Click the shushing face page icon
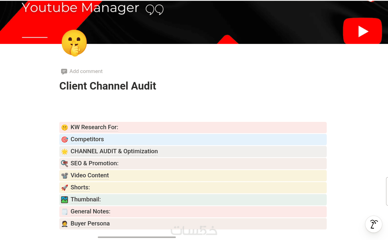388x240 pixels. point(74,43)
